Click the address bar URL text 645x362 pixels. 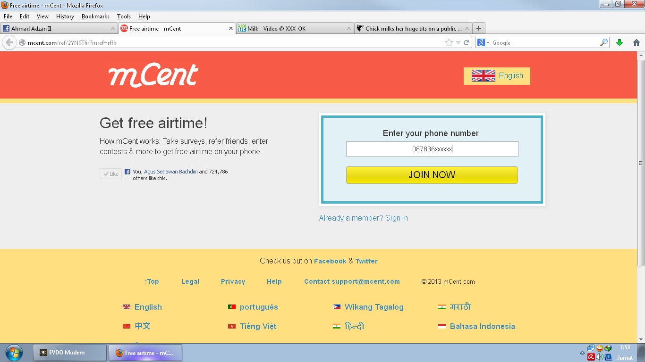pos(72,43)
